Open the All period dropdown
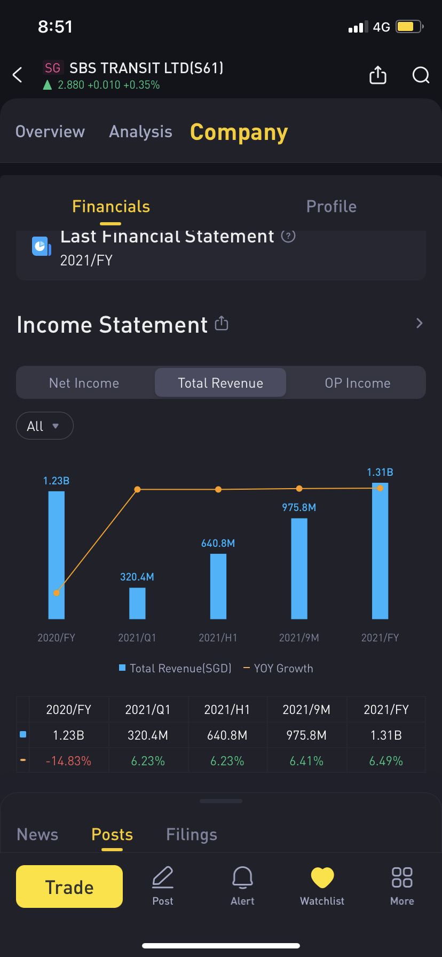The height and width of the screenshot is (957, 442). coord(45,426)
